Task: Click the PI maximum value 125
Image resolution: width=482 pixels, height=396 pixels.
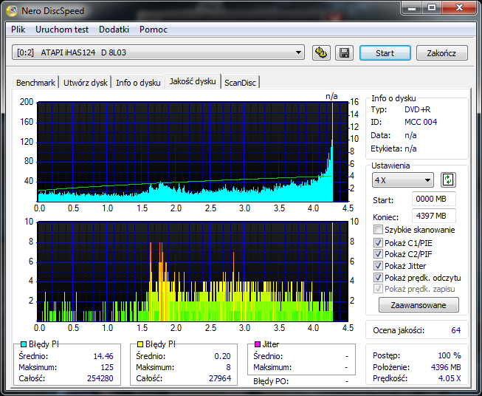Action: point(107,367)
